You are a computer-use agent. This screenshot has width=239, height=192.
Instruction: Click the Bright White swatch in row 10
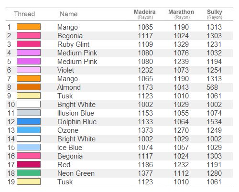pyautogui.click(x=29, y=104)
